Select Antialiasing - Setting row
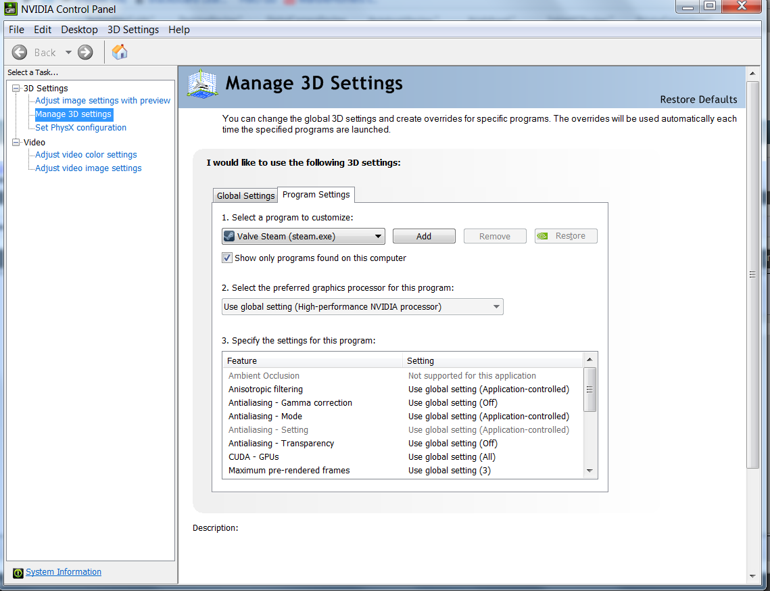The image size is (770, 591). tap(403, 430)
